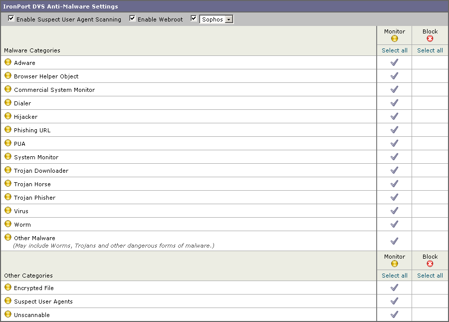Click Monitor checkmark for Adware
The image size is (449, 322).
pos(395,62)
